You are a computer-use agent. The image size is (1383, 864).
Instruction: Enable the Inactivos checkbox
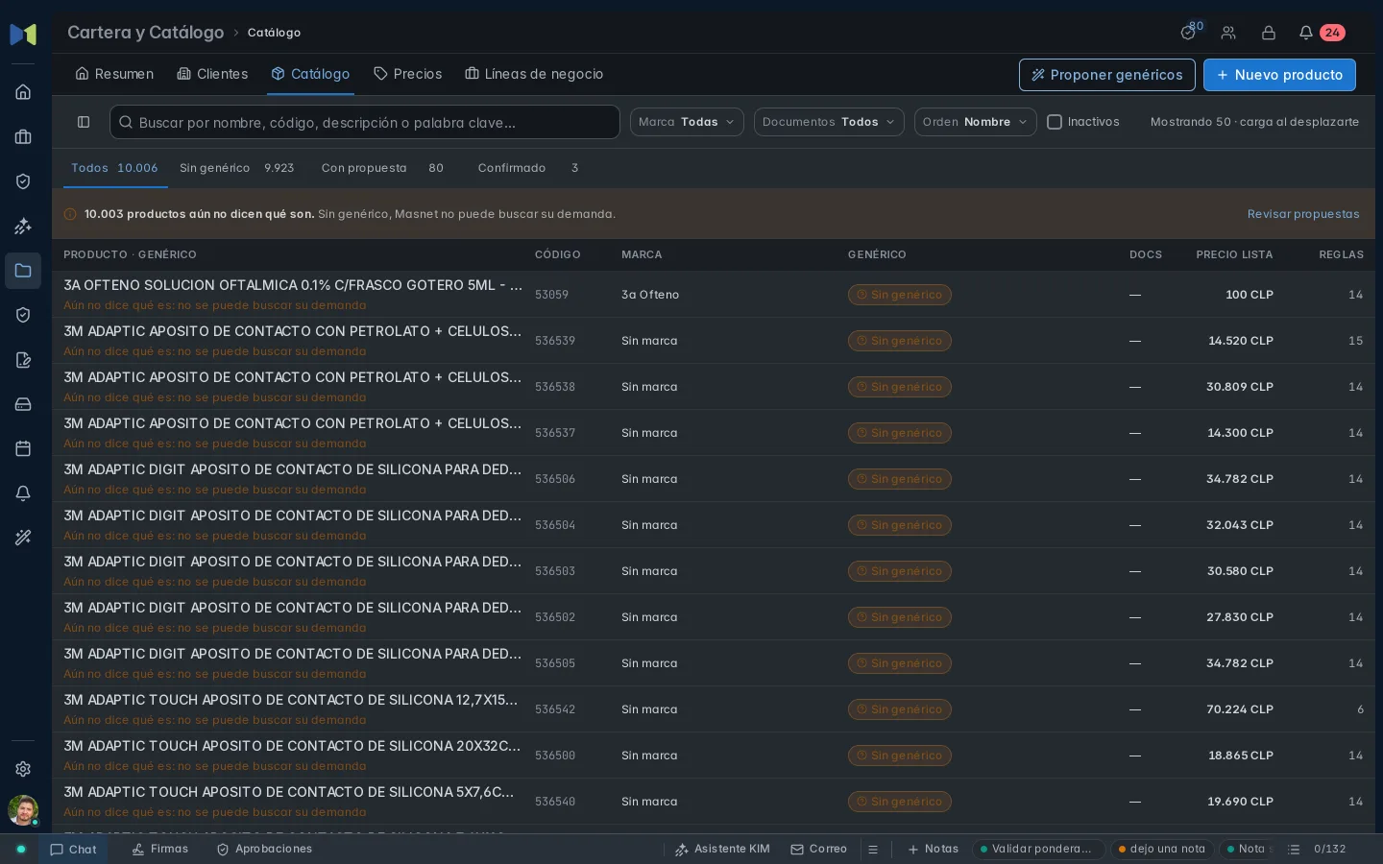pos(1055,122)
